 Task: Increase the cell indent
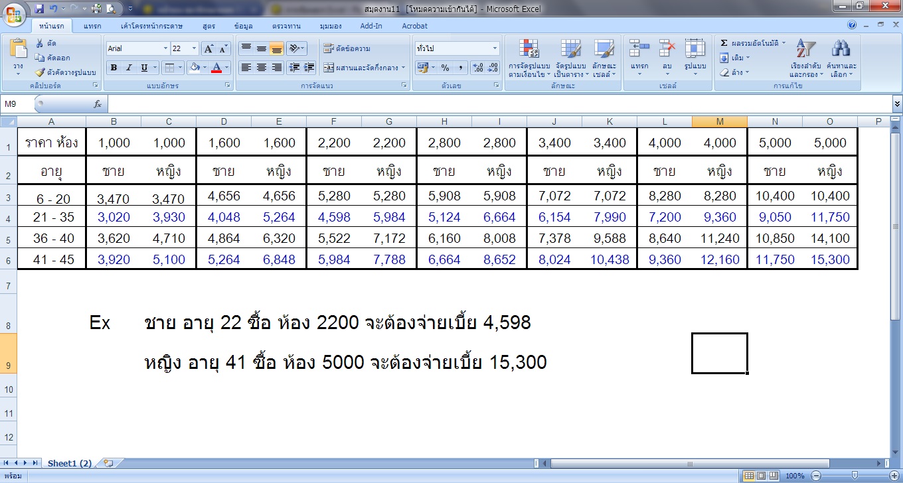click(x=309, y=68)
